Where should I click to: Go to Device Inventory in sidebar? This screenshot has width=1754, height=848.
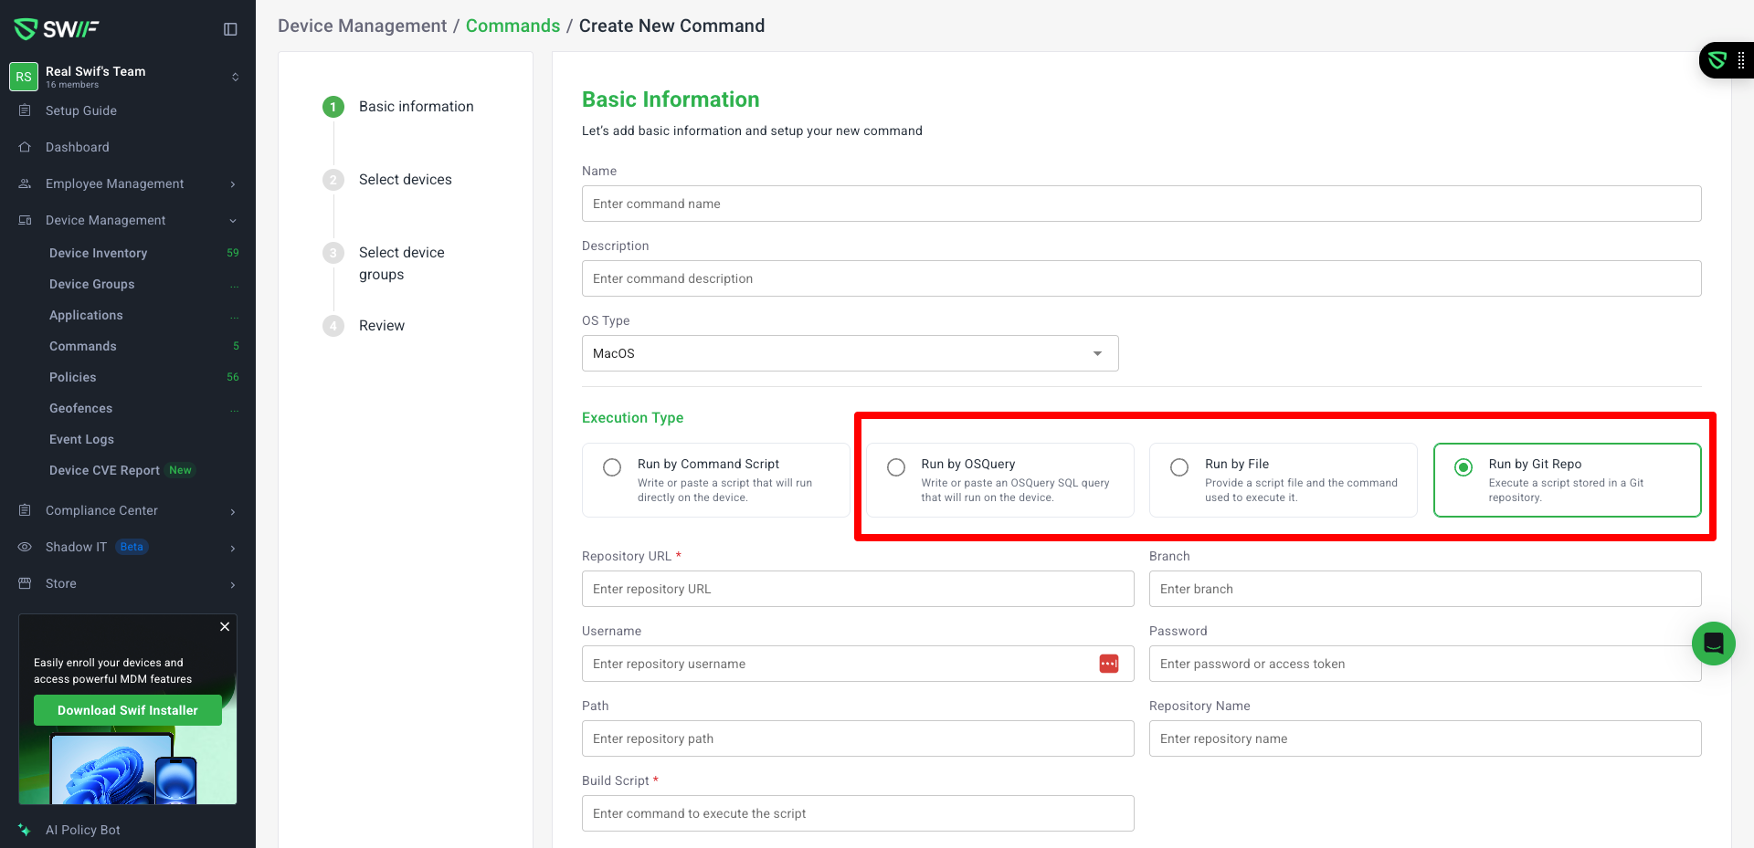click(98, 253)
